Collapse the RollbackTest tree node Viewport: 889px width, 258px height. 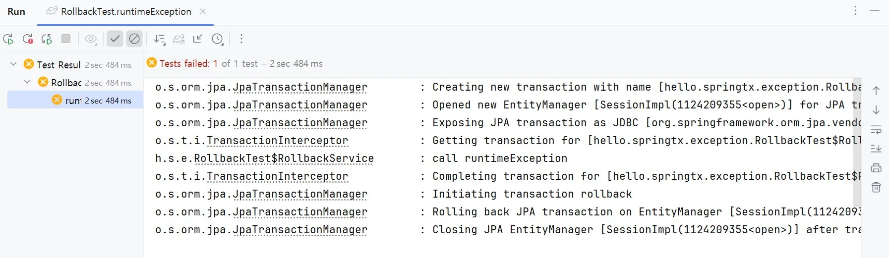coord(28,82)
